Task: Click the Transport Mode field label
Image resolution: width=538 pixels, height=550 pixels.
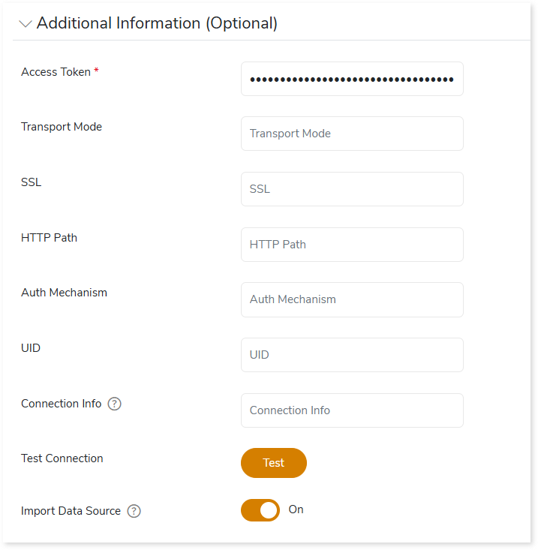Action: [62, 127]
